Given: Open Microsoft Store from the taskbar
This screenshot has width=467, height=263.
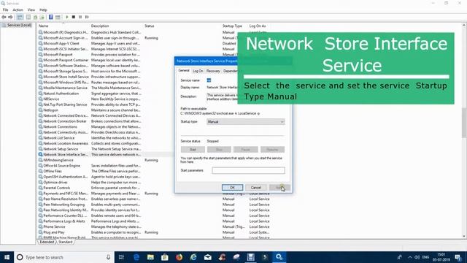Looking at the screenshot, I should [165, 257].
